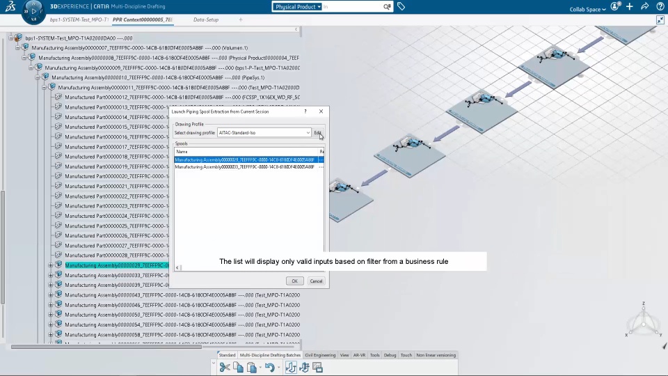Click the Manufacturing Assembly00000007 cube icon
Viewport: 668px width, 376px height.
(25, 47)
